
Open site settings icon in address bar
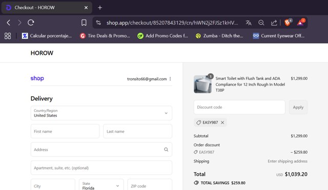pos(98,23)
